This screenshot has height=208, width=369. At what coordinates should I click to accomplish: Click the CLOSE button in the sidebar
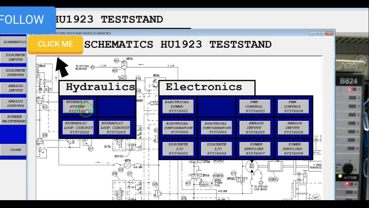pos(13,150)
